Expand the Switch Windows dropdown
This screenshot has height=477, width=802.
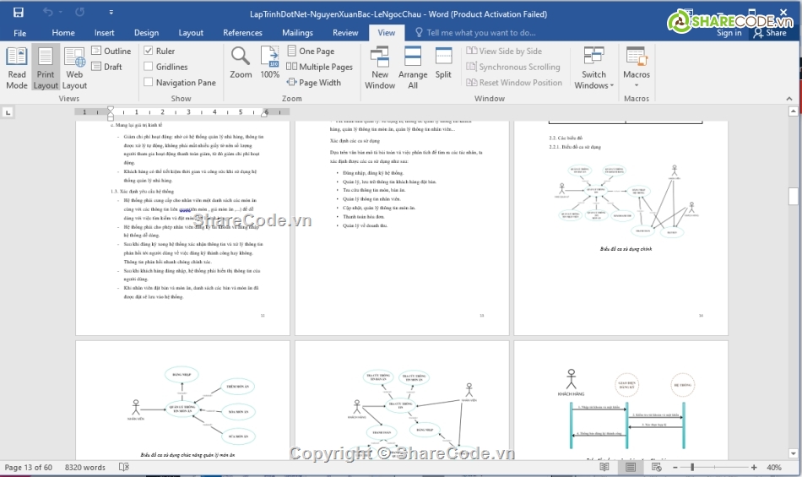pyautogui.click(x=593, y=68)
